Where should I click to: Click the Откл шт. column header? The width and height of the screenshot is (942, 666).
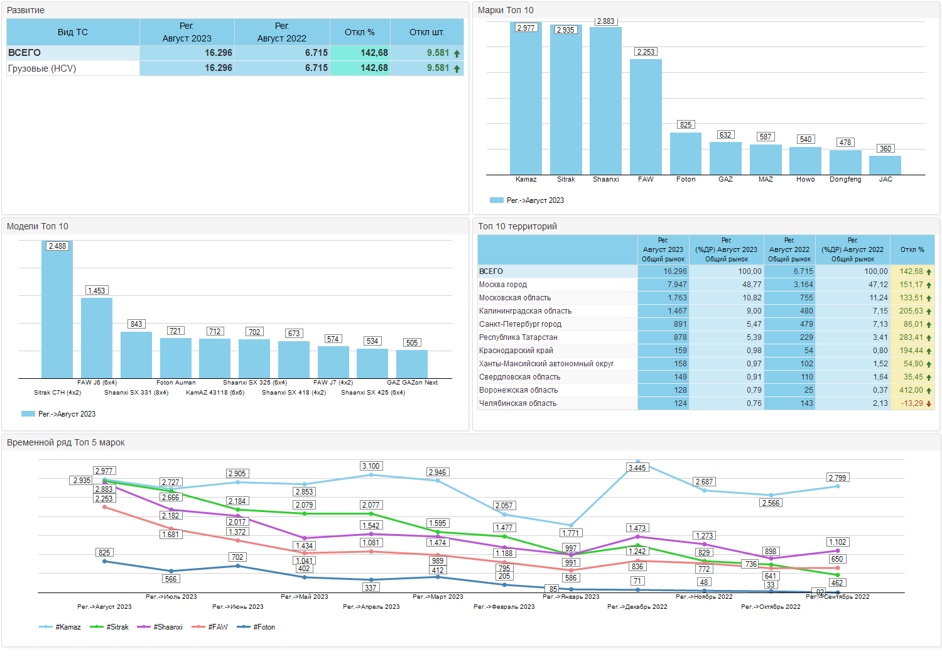point(427,32)
